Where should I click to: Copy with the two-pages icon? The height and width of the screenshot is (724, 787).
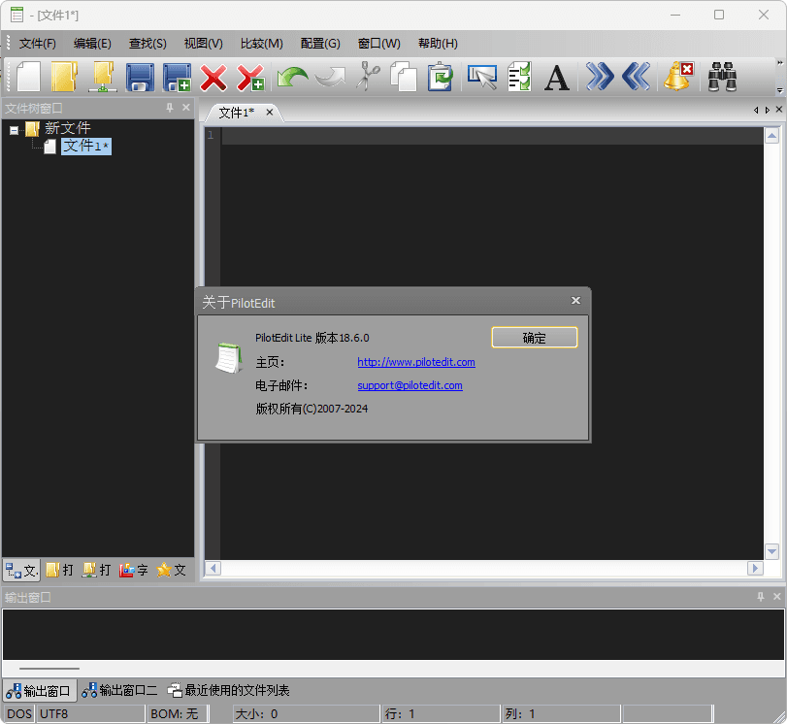pos(404,77)
